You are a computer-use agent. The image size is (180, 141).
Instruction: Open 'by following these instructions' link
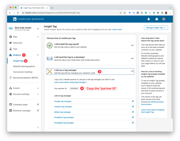tap(152, 103)
